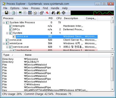Sort by the Description column header
The height and width of the screenshot is (98, 116).
73,18
